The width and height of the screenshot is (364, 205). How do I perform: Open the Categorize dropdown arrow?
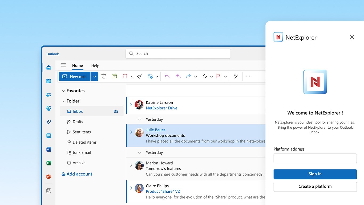pos(211,77)
